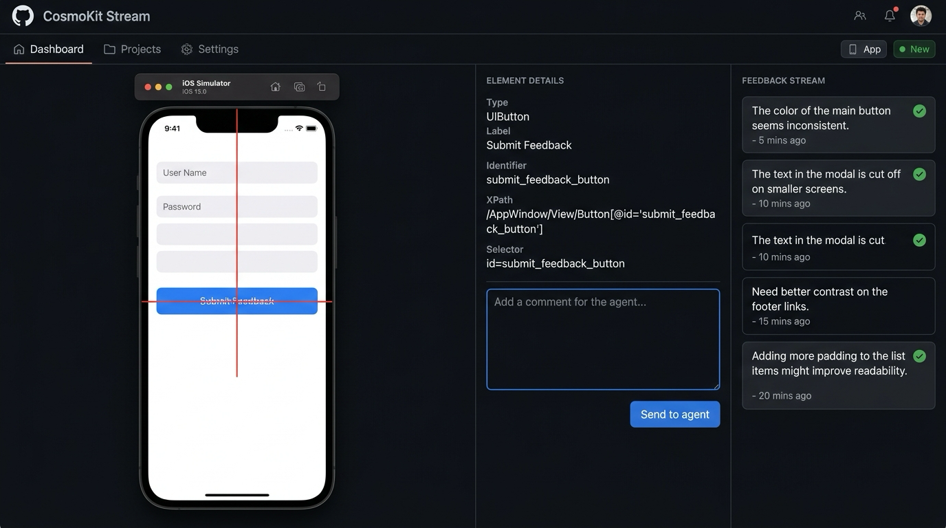Click the check icon on 'The text in the modal is cut' card
This screenshot has width=946, height=528.
click(x=919, y=240)
